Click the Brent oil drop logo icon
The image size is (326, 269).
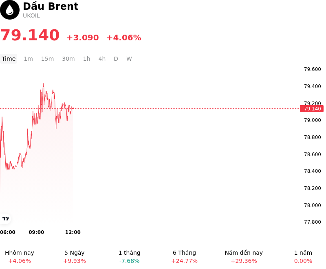click(x=9, y=10)
